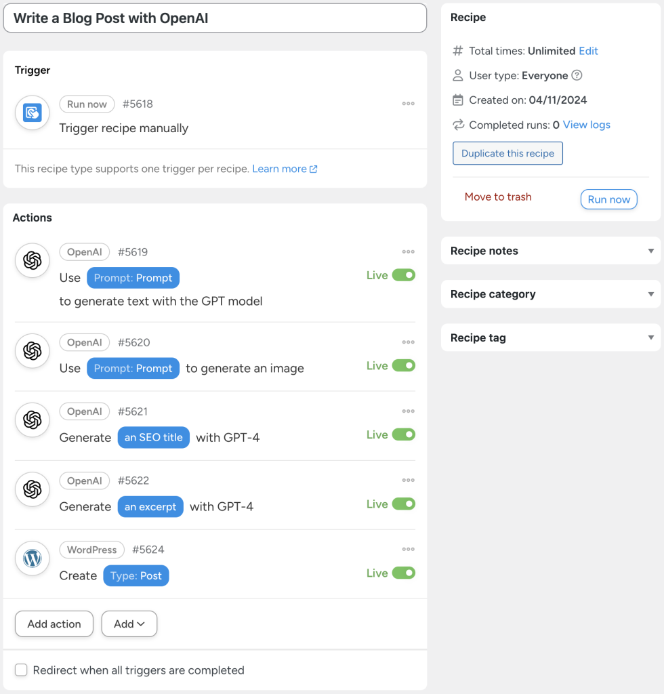Select the OpenAI icon for the SEO title action
This screenshot has width=664, height=694.
pos(32,420)
